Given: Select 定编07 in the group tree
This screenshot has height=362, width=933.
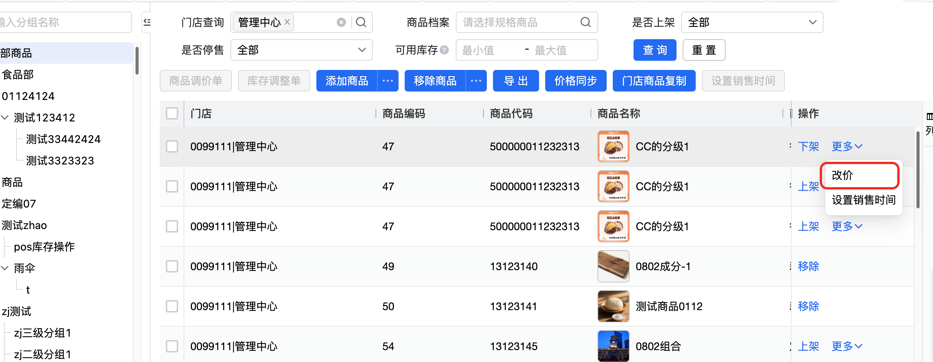Looking at the screenshot, I should tap(19, 204).
